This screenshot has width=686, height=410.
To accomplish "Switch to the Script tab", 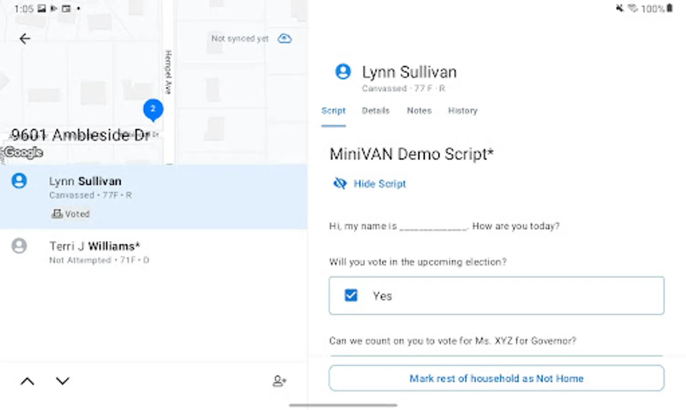I will [x=333, y=111].
